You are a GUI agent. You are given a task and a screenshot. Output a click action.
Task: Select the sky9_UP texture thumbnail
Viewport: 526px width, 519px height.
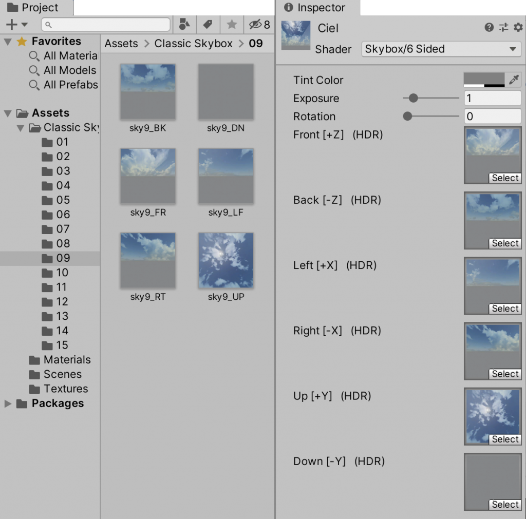(226, 260)
